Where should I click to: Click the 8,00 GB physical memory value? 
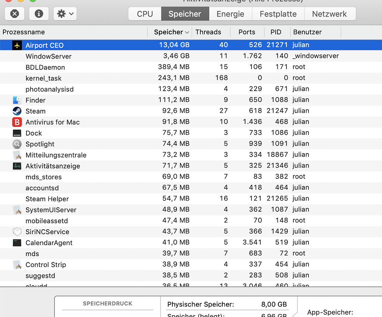coord(274,304)
